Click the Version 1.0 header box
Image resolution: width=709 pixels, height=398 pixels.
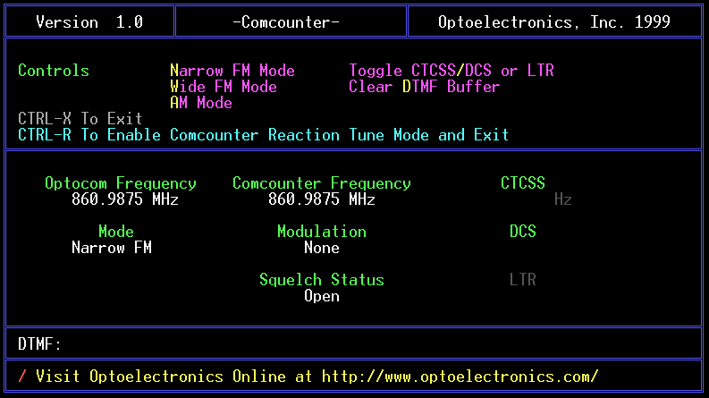pyautogui.click(x=89, y=22)
